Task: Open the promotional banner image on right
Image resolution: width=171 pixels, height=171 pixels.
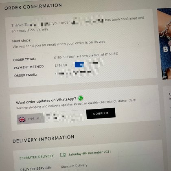Action: point(164,44)
